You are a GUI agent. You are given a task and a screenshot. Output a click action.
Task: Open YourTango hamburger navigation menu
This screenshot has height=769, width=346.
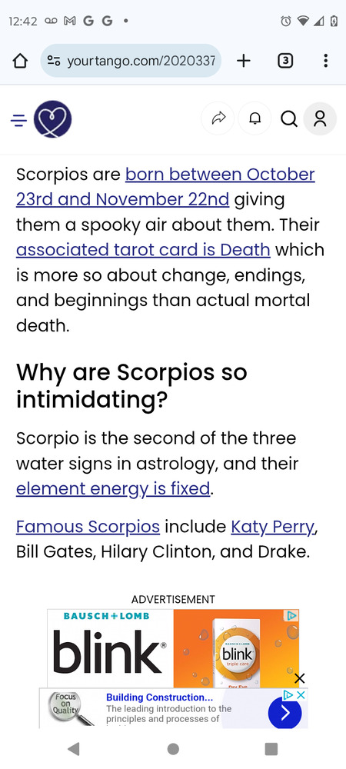tap(18, 119)
